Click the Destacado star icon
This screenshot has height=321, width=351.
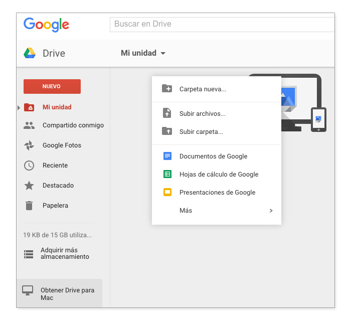click(x=29, y=186)
